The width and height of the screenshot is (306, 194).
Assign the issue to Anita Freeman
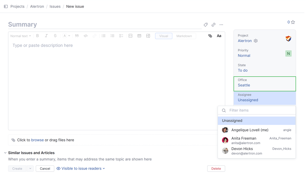click(257, 140)
